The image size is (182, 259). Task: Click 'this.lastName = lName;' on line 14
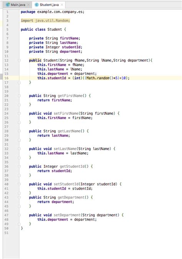[x=60, y=69]
